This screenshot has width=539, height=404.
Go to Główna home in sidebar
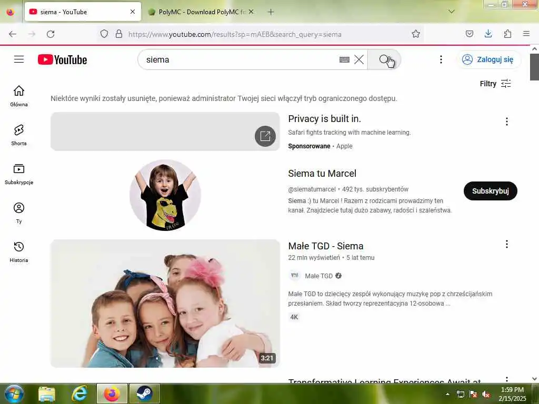pyautogui.click(x=19, y=96)
